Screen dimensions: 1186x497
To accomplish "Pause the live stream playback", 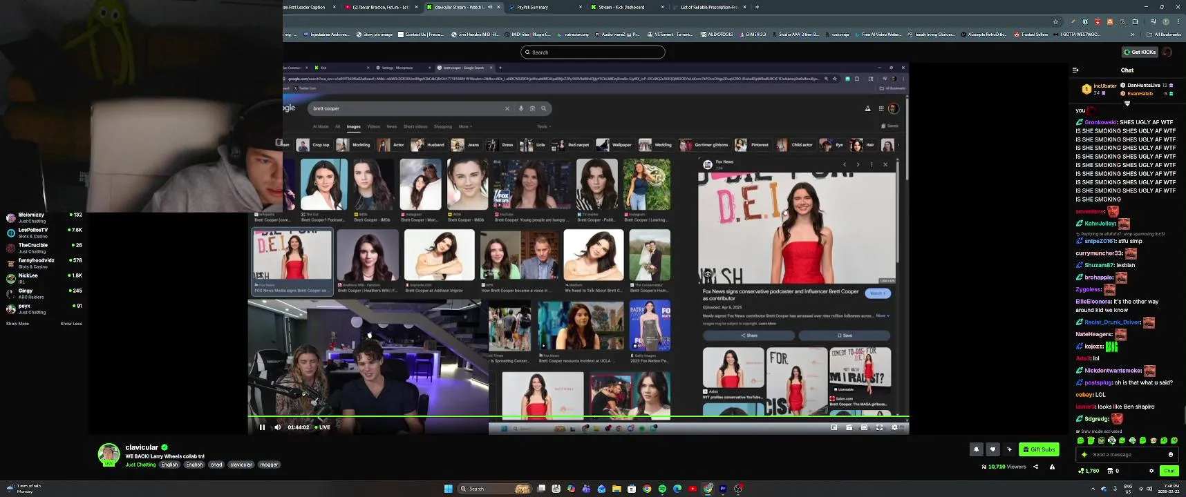I will (262, 427).
